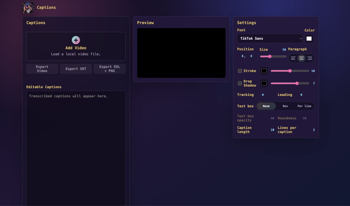Image resolution: width=350 pixels, height=206 pixels.
Task: Click the Export SRT button
Action: pos(76,69)
